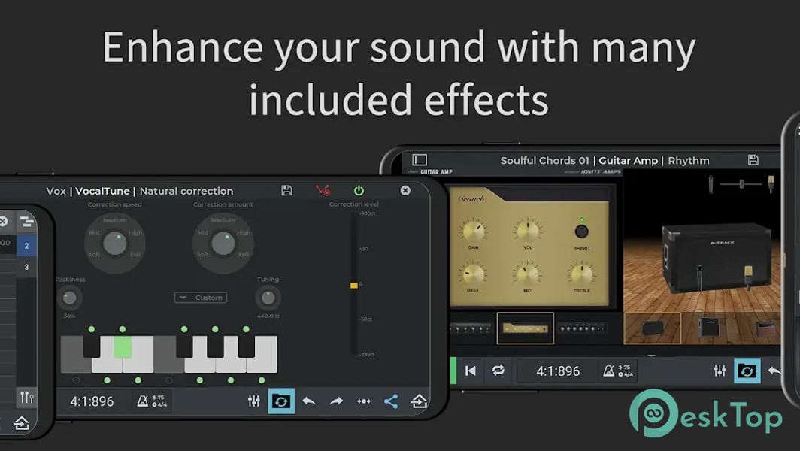Select the gold Crunch amp head thumbnail

tap(526, 328)
